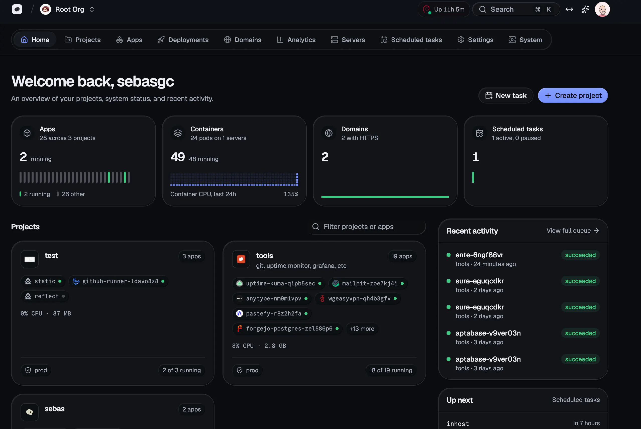This screenshot has width=641, height=429.
Task: Open the wgeasyvpn-qh4b3gfv app chip
Action: [358, 298]
